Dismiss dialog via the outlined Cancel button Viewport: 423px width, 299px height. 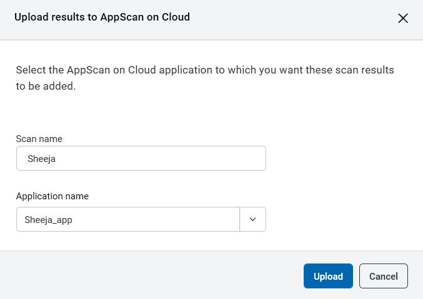point(383,276)
